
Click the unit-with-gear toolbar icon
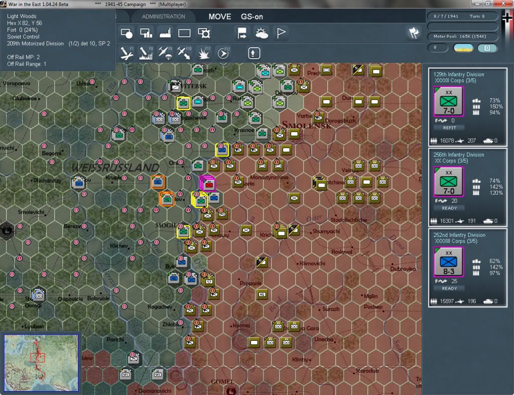pos(204,33)
